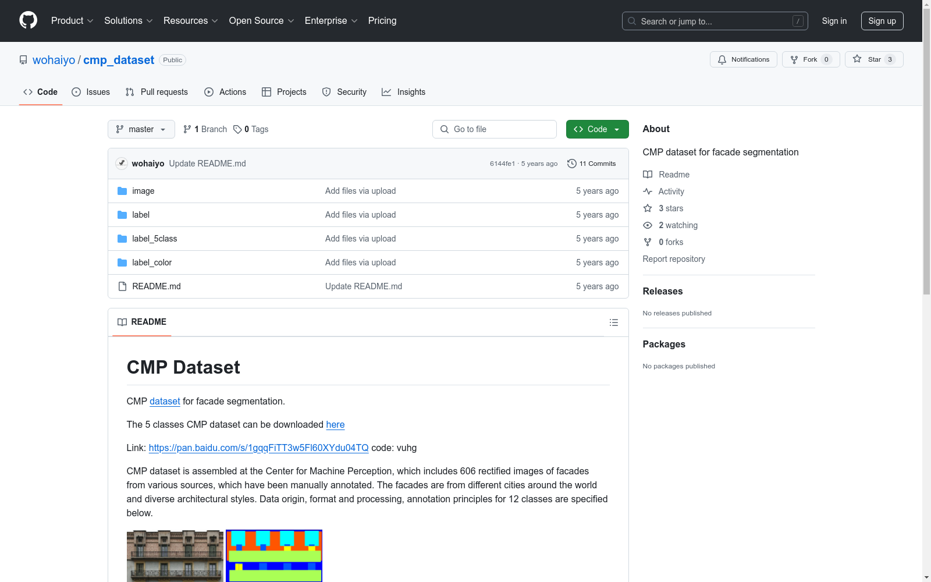
Task: Switch to the Projects tab
Action: [x=284, y=92]
